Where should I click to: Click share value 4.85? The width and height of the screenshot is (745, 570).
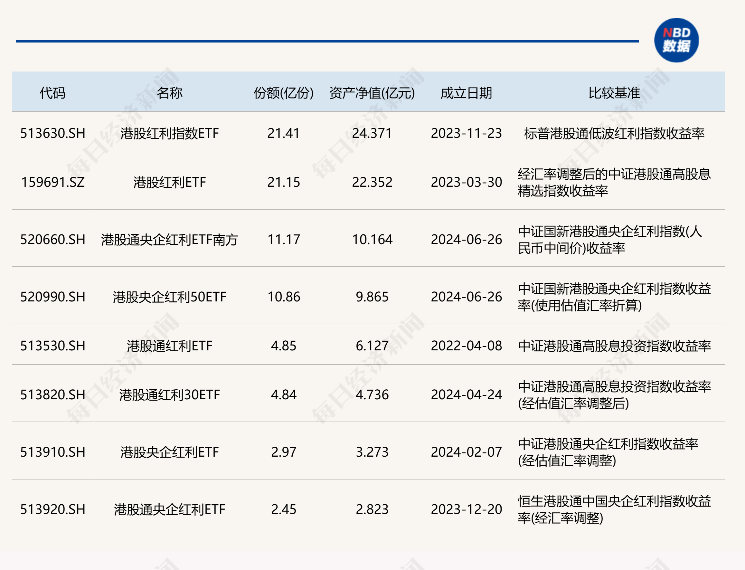click(x=284, y=346)
